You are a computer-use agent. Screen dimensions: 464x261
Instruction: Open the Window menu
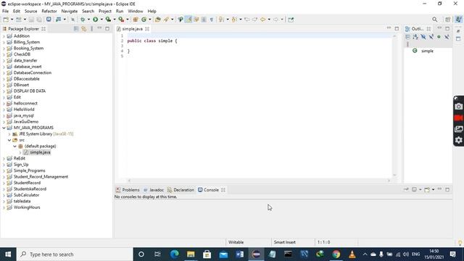[136, 12]
